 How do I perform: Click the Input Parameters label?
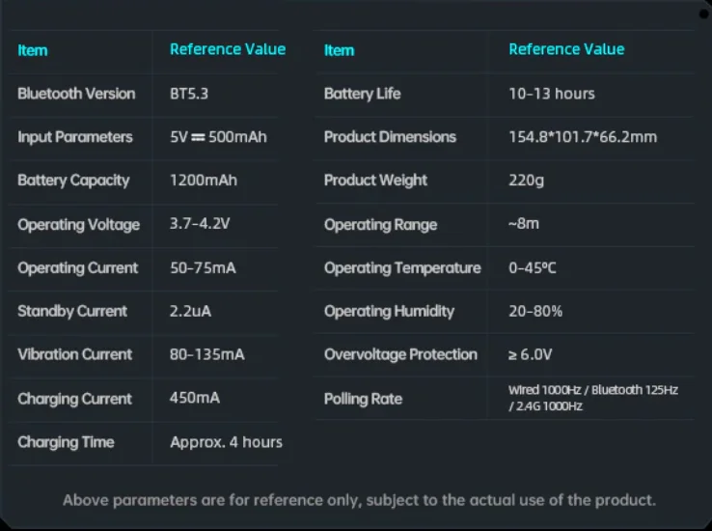(74, 137)
